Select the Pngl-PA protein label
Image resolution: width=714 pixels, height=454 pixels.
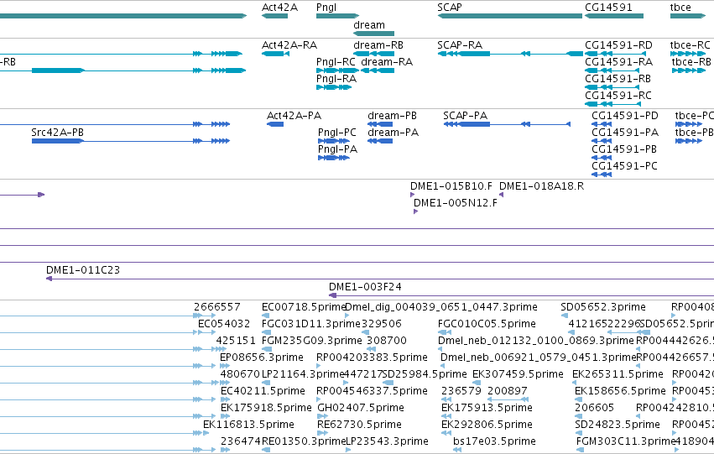tap(337, 150)
